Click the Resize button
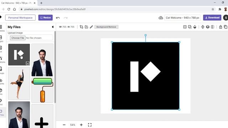 (46, 17)
